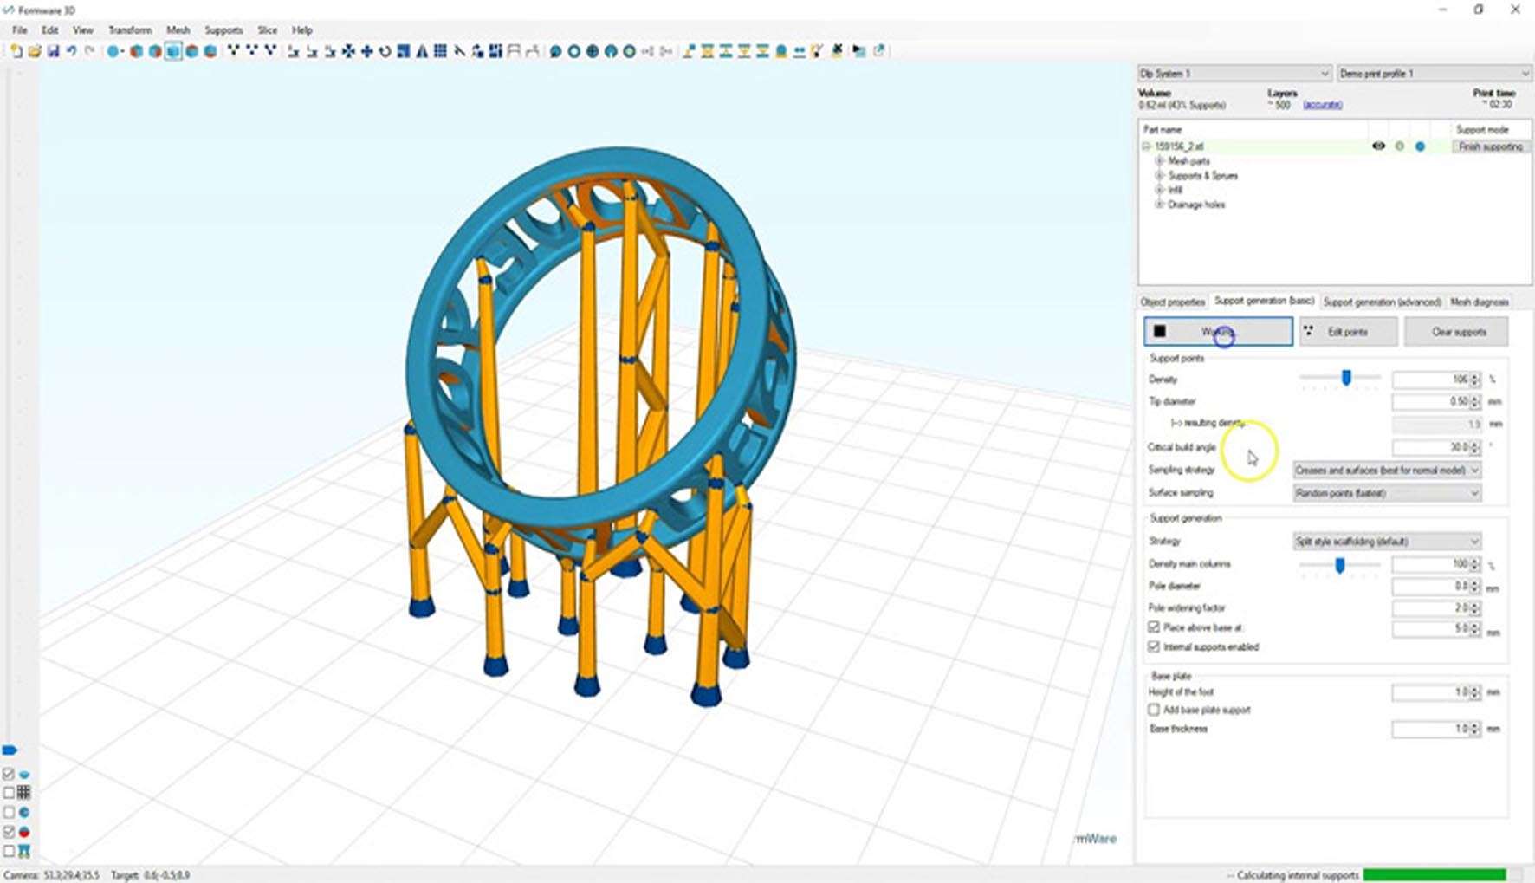Click the Undo arrow icon
Screen dimensions: 1535x883
(x=71, y=51)
